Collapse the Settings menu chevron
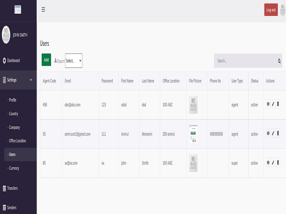The image size is (286, 214). tap(31, 80)
